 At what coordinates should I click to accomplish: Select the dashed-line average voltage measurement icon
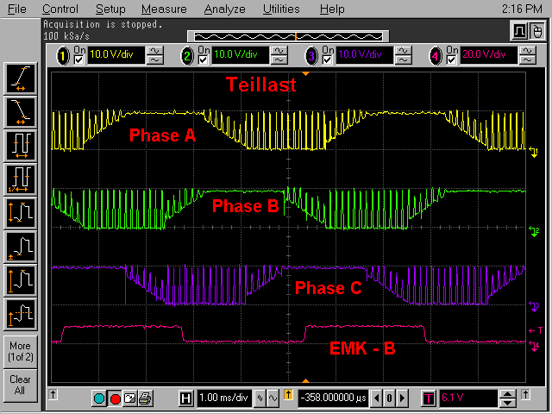pos(21,314)
